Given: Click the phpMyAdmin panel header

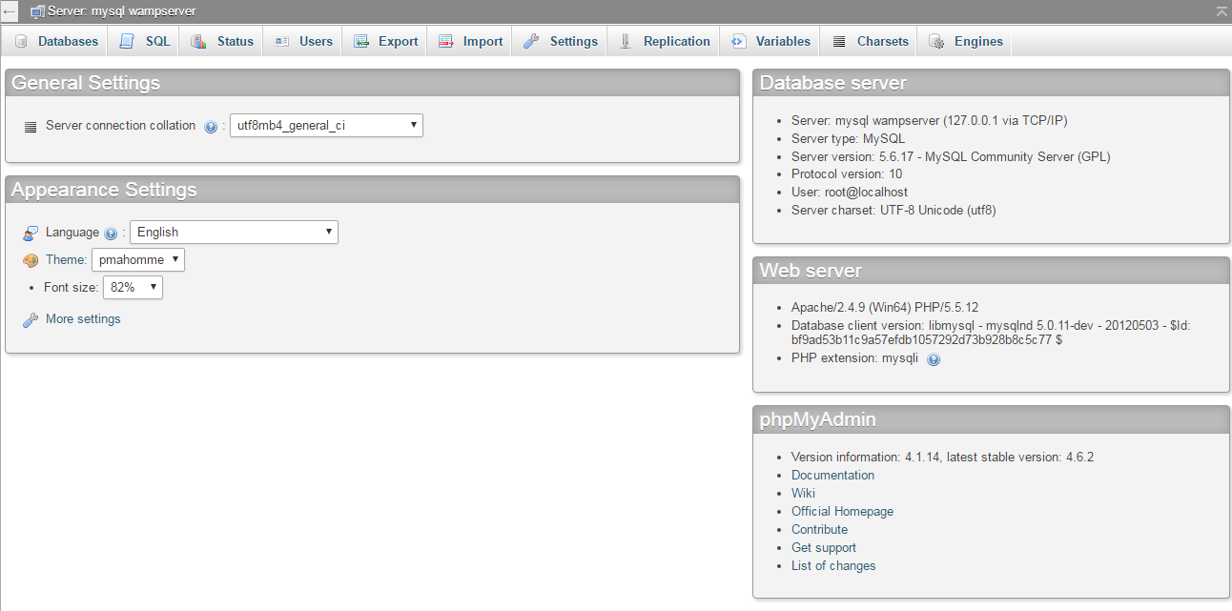Looking at the screenshot, I should [991, 419].
